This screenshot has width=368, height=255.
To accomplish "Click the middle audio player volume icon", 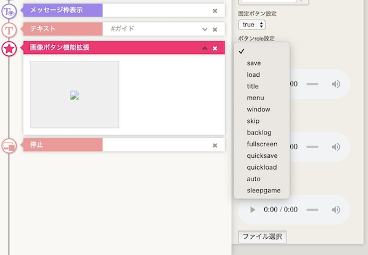I will (x=336, y=147).
